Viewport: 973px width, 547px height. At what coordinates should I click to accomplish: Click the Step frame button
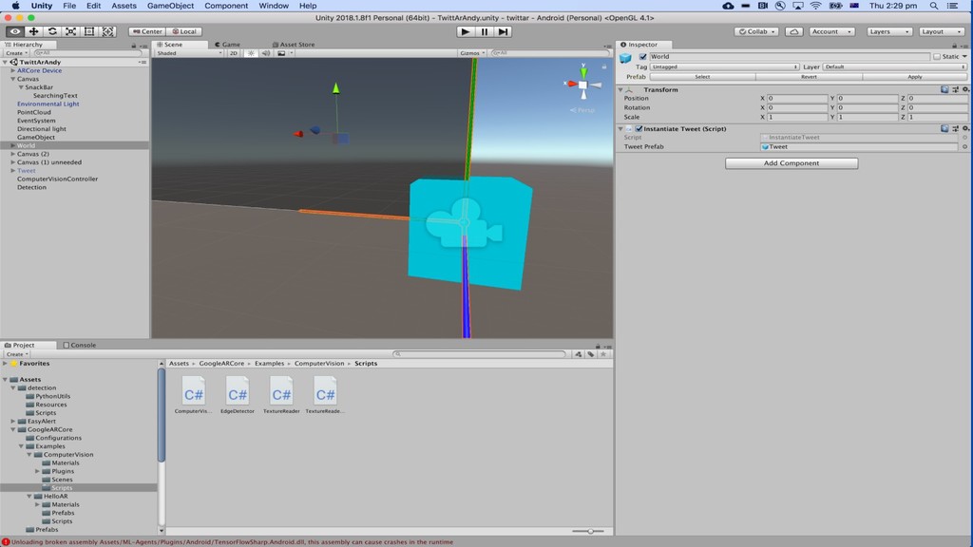[504, 31]
